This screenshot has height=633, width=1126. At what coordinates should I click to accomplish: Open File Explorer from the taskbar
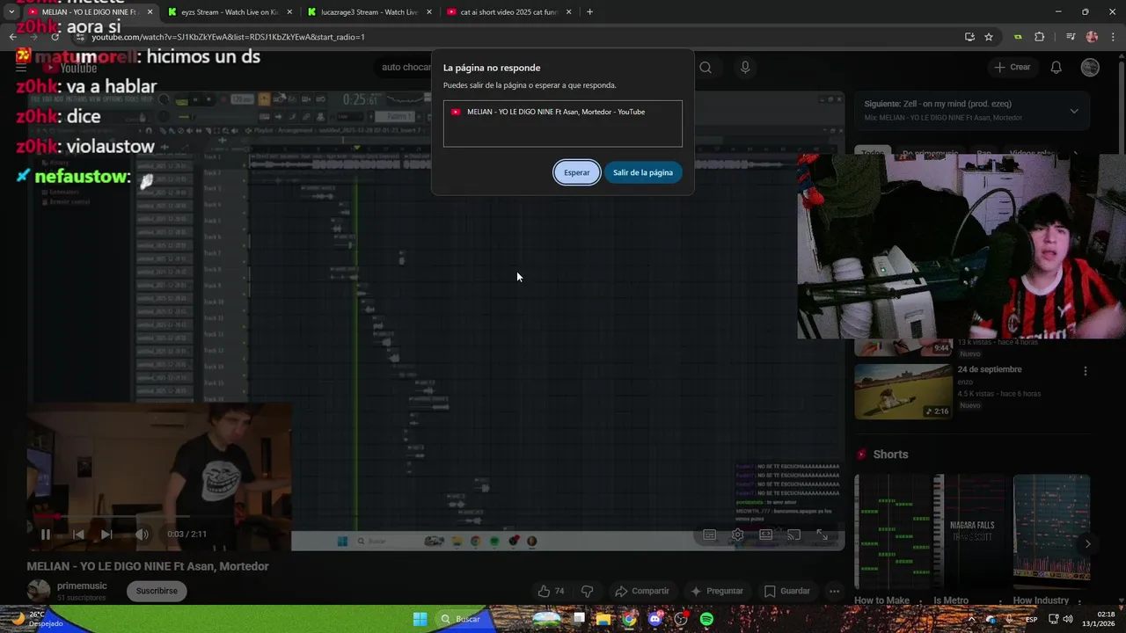[x=603, y=619]
